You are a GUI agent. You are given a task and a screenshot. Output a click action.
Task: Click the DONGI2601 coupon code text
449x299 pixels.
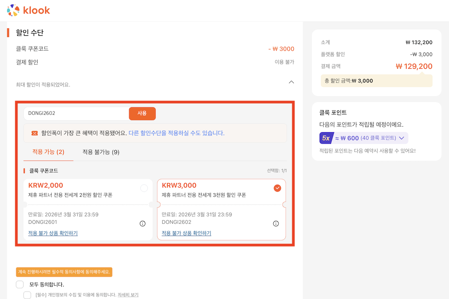point(42,222)
